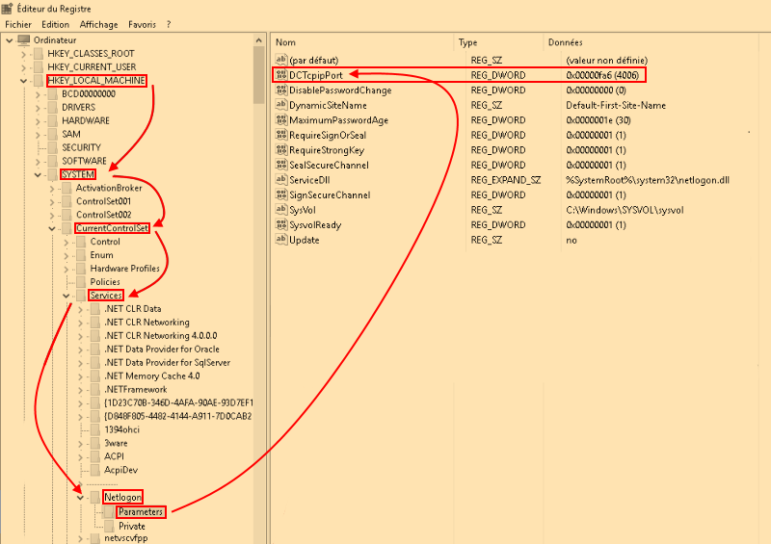Expand the Hardware Profiles key
771x544 pixels.
tap(66, 269)
